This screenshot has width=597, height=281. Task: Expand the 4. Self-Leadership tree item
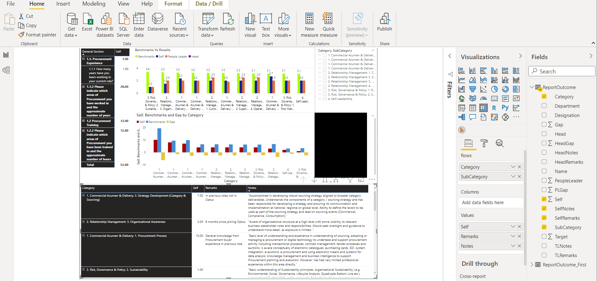[320, 99]
